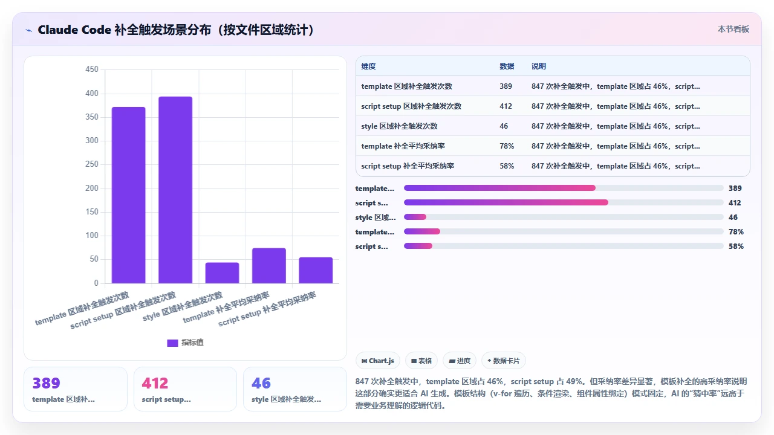The width and height of the screenshot is (774, 435).
Task: Click the script setup 补全平均采纳率 chart bar
Action: pyautogui.click(x=316, y=271)
